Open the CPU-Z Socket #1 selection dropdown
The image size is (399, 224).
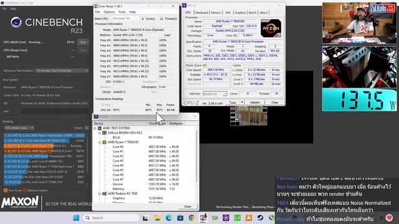tap(214, 94)
